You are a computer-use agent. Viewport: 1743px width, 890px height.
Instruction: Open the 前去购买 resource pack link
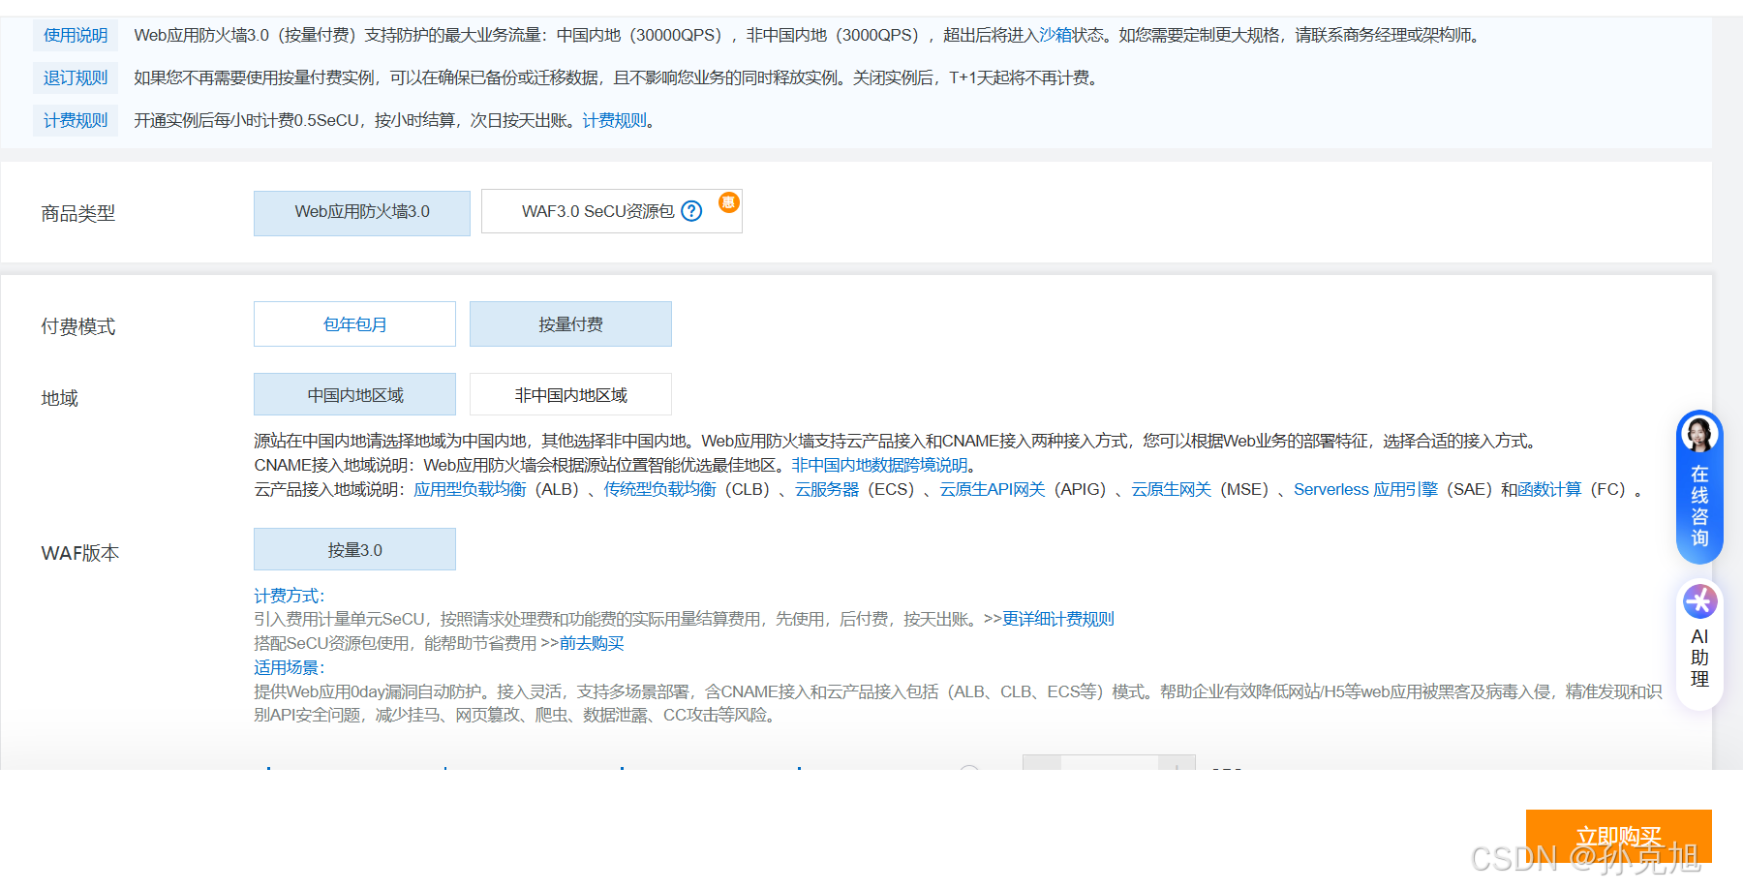click(x=591, y=643)
